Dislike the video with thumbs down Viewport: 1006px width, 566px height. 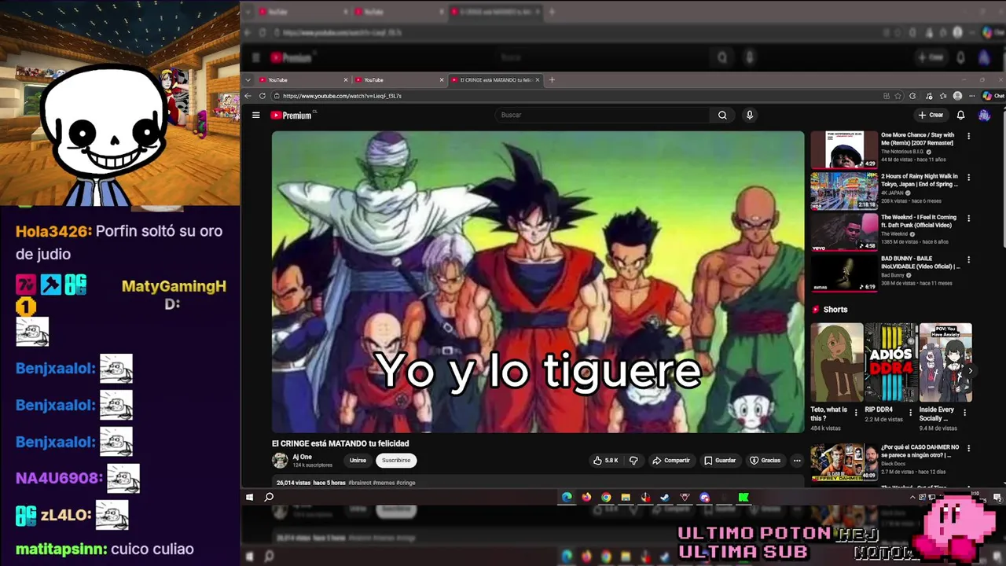(x=633, y=461)
